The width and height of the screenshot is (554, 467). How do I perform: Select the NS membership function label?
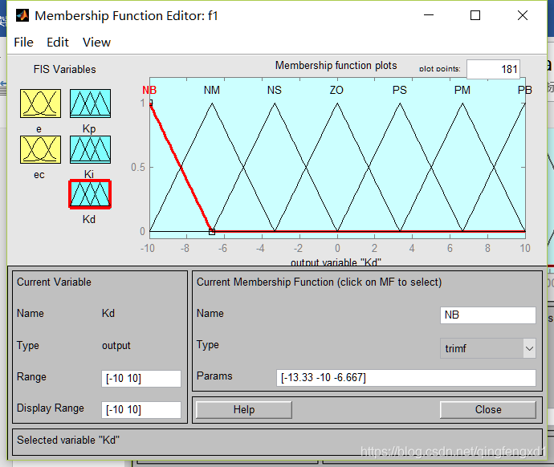274,90
